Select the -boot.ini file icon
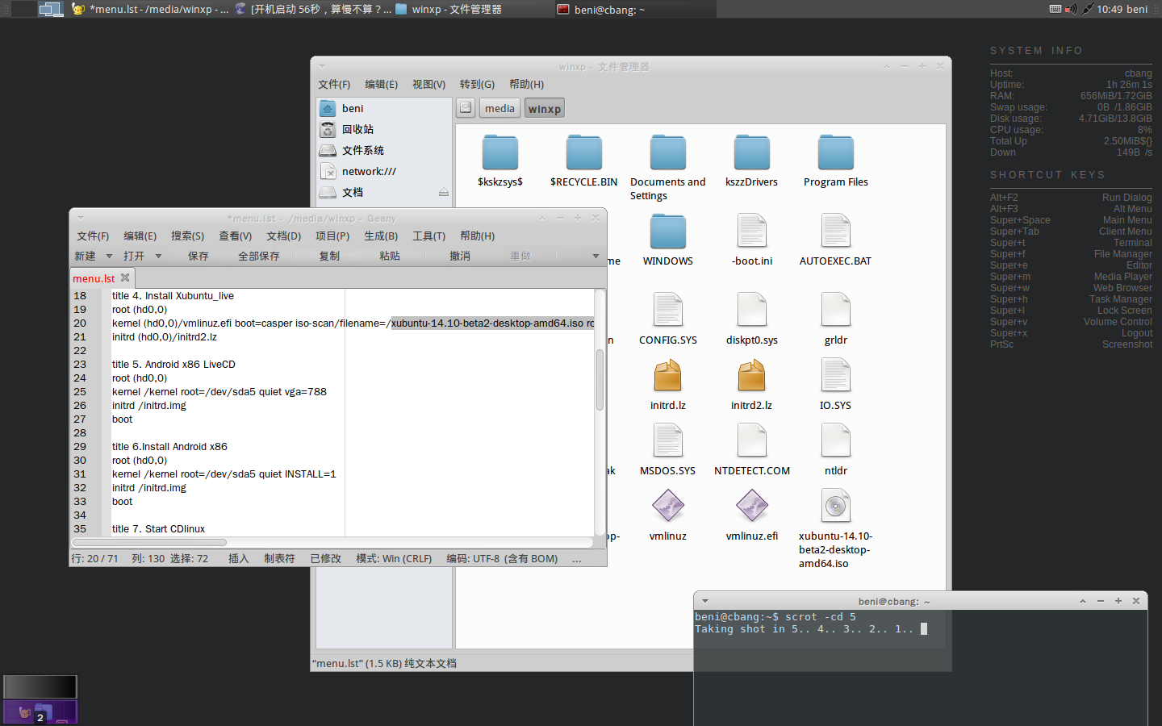1162x726 pixels. click(752, 232)
